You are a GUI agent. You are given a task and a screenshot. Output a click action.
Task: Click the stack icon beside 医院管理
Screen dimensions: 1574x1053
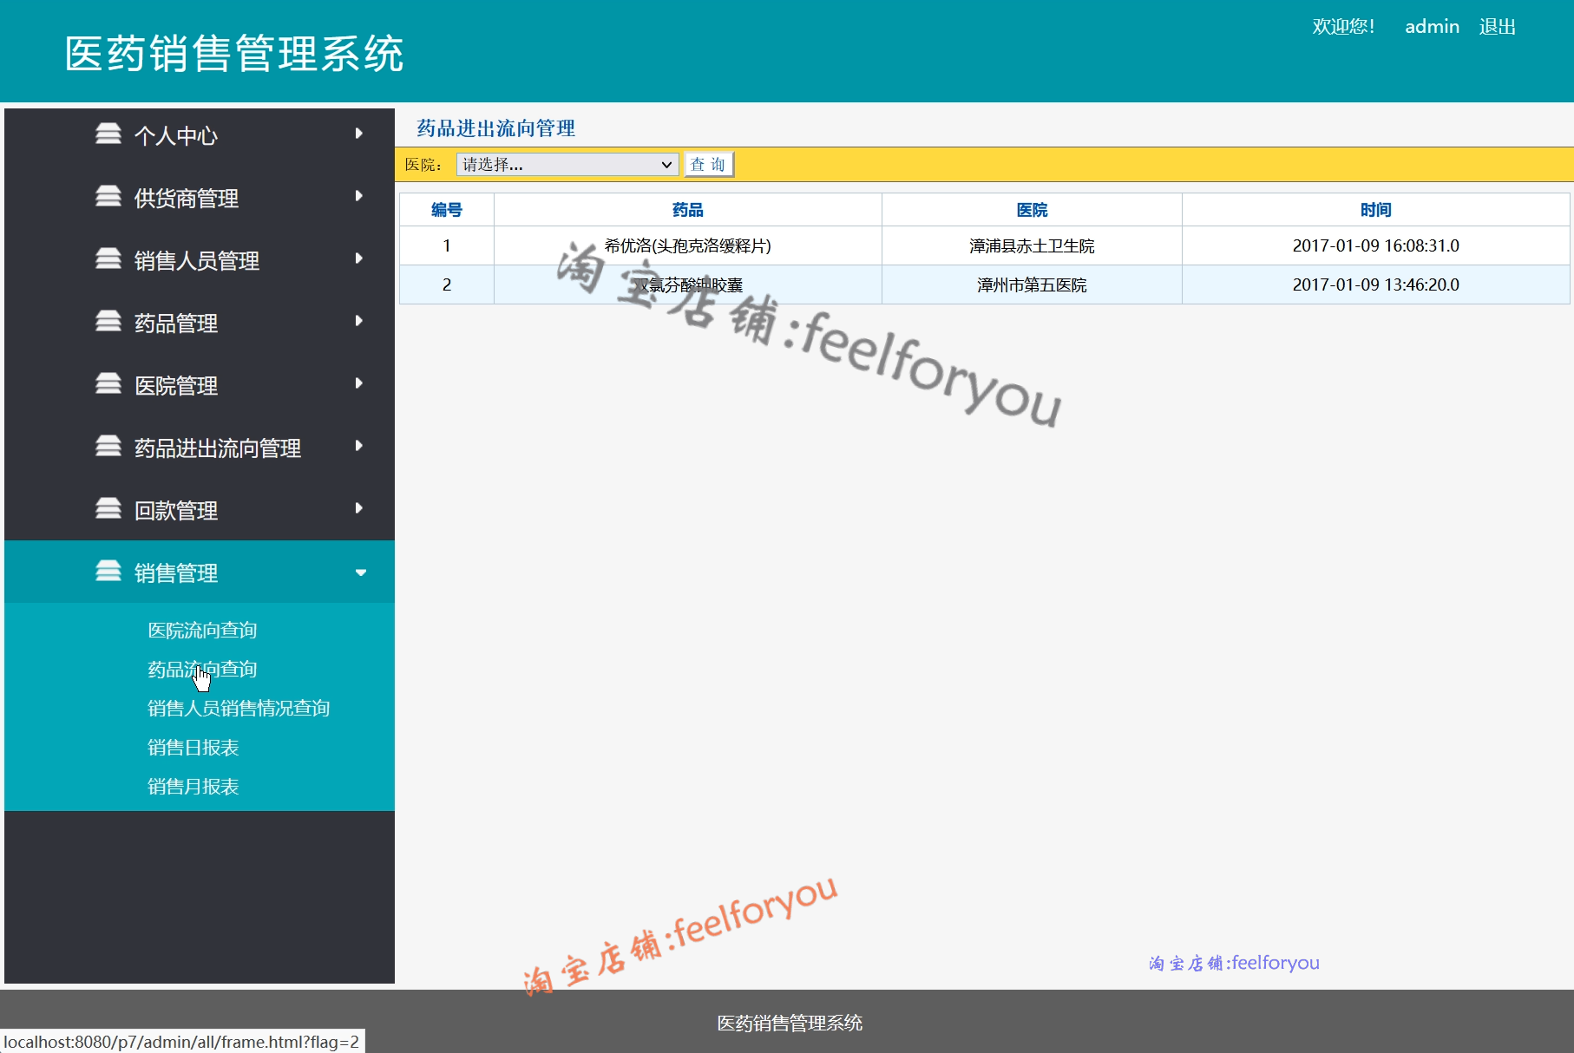point(108,383)
